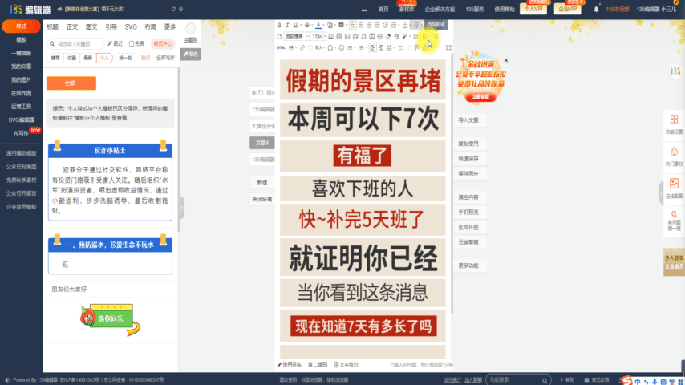Toggle italic formatting in editor toolbar
This screenshot has height=385, width=685.
click(x=287, y=25)
